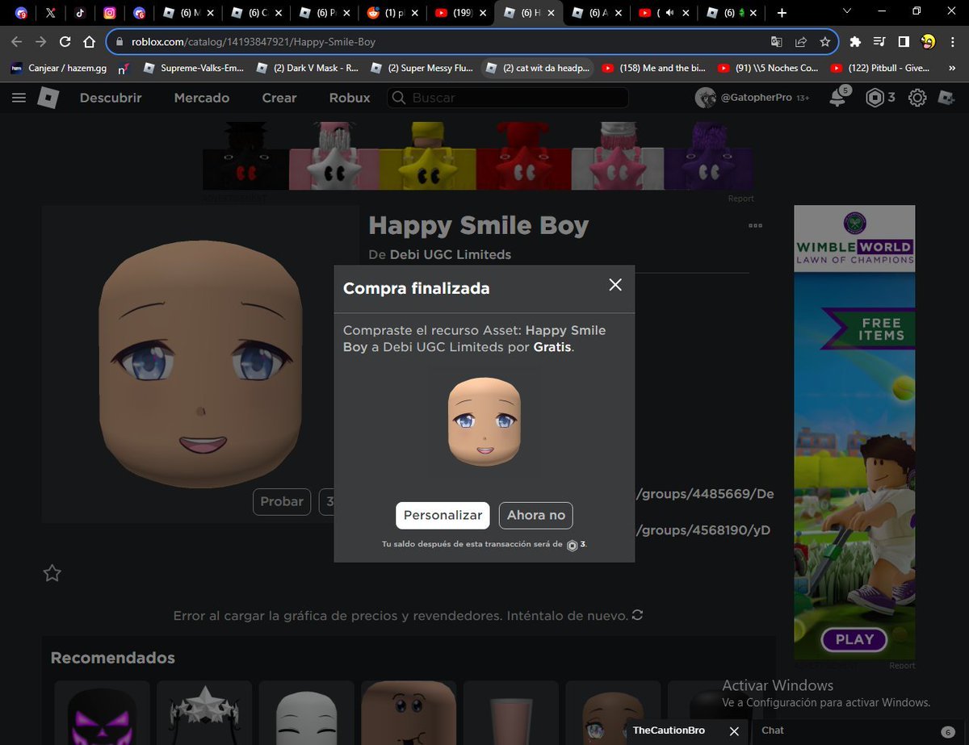969x745 pixels.
Task: Open Super Messy Flu bookmark
Action: 422,69
